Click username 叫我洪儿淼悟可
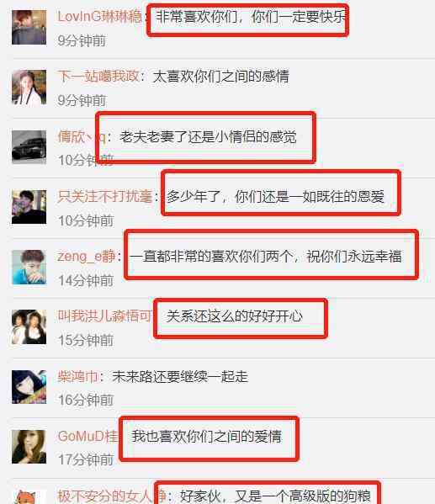The width and height of the screenshot is (435, 504). 105,316
